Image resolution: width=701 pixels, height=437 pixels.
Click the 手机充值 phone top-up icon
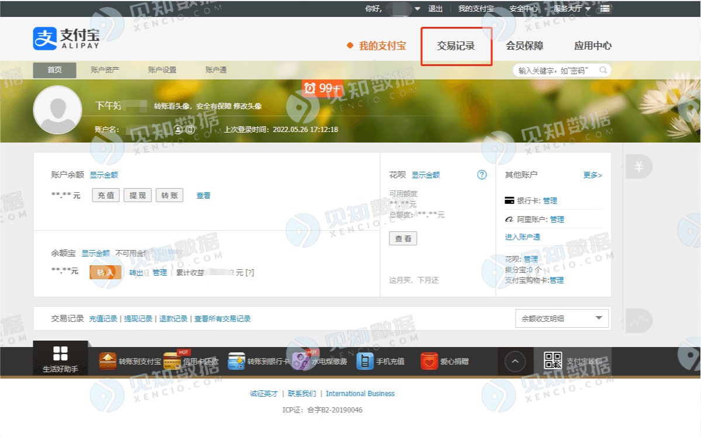365,361
